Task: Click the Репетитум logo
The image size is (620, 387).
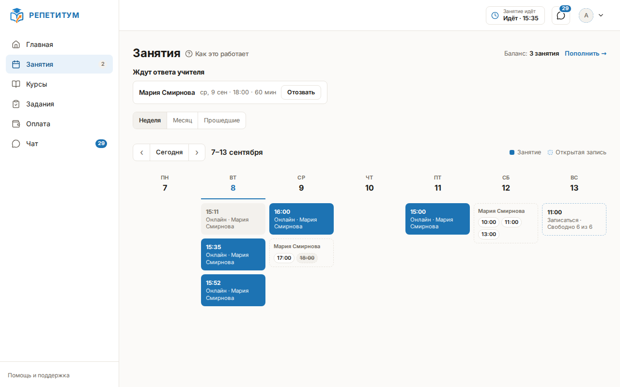Action: pyautogui.click(x=45, y=15)
